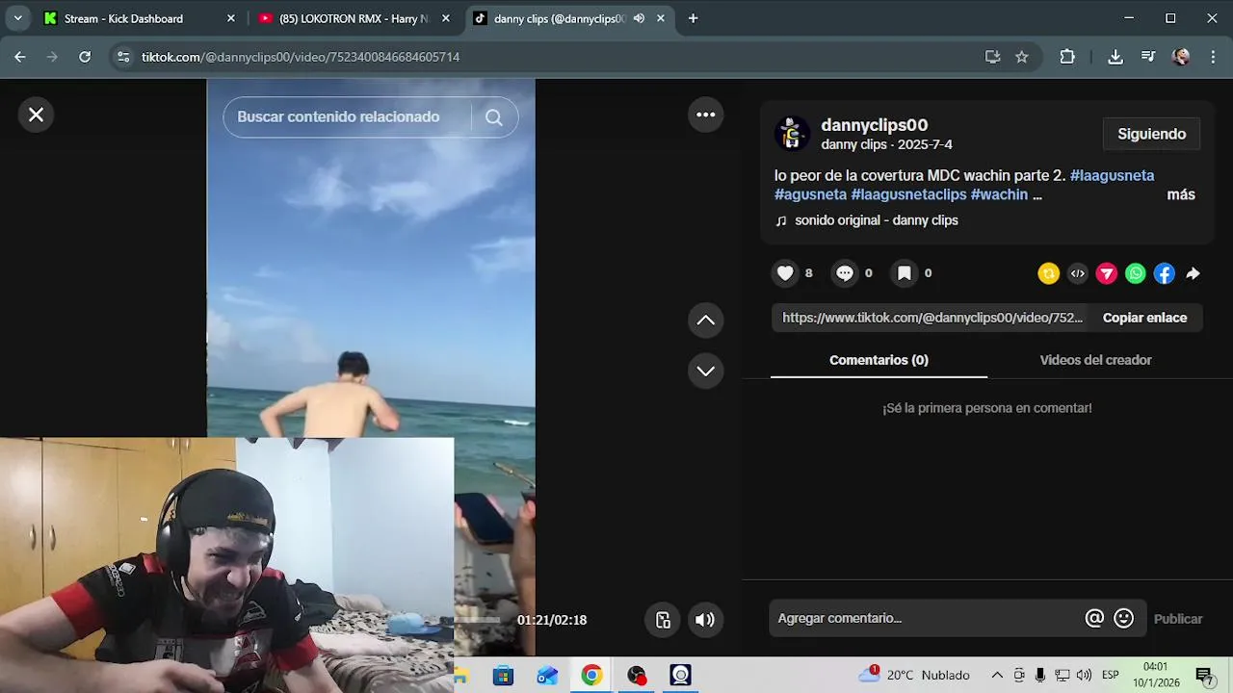The image size is (1233, 693).
Task: Open the #wachin hashtag
Action: pyautogui.click(x=999, y=194)
